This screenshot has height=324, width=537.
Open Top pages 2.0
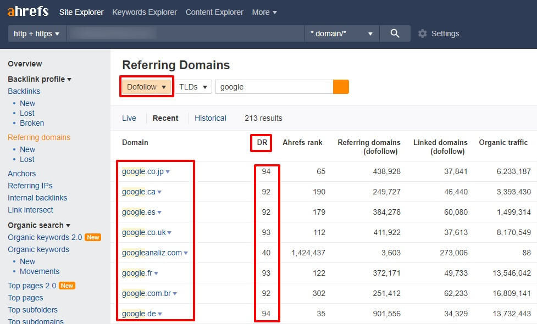point(32,286)
